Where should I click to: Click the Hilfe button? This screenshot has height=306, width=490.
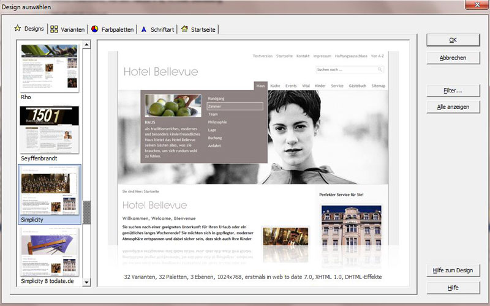tap(453, 287)
